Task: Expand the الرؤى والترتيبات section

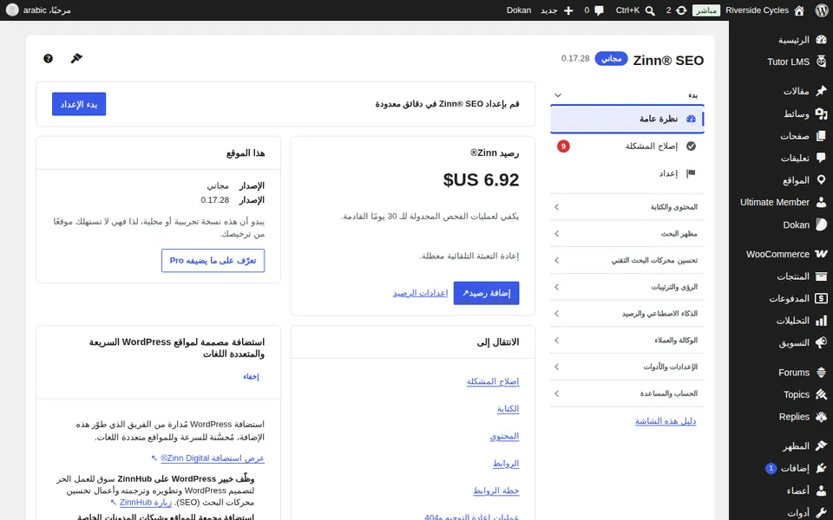Action: [x=626, y=287]
